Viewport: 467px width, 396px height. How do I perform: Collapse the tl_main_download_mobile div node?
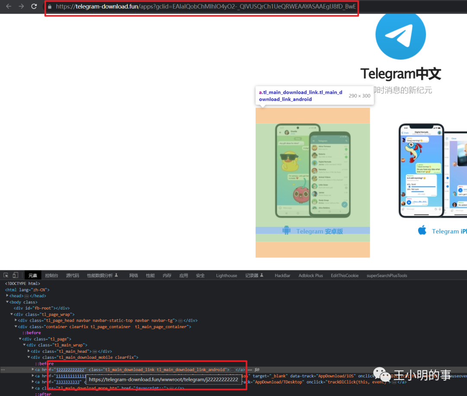tap(29, 357)
